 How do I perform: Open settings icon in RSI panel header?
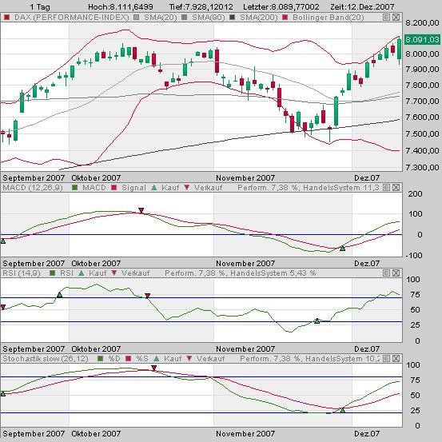tap(387, 273)
